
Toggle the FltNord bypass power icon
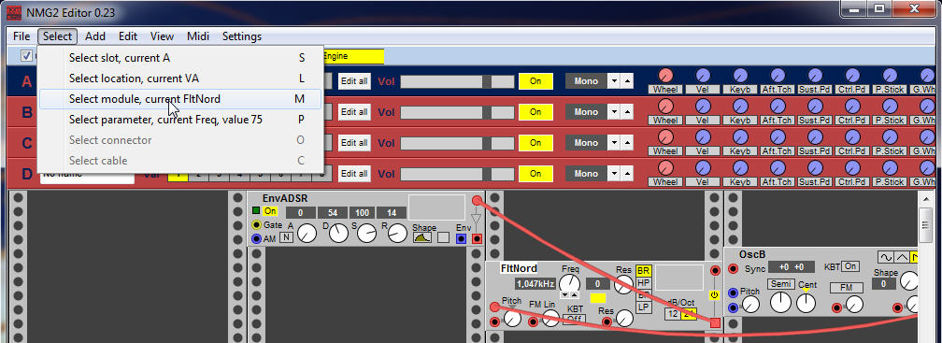coord(714,295)
